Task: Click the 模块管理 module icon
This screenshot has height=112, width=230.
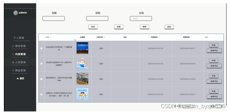Action: pyautogui.click(x=13, y=46)
